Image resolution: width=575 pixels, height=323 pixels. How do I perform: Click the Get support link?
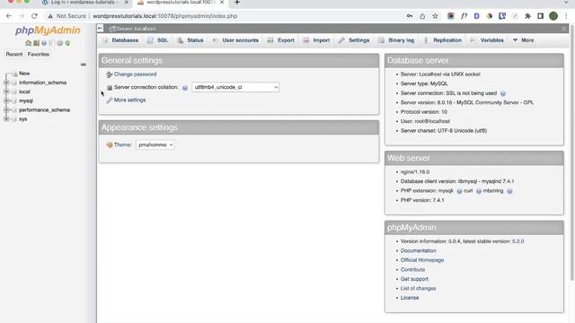tap(414, 279)
